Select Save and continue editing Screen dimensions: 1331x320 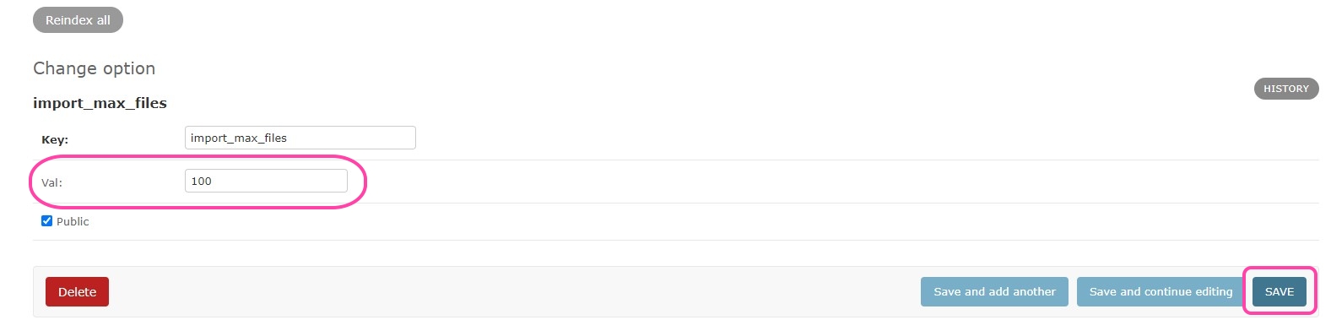click(x=1161, y=292)
